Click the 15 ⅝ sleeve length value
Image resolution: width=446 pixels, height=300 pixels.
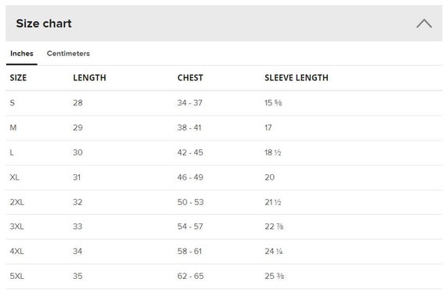pyautogui.click(x=273, y=102)
